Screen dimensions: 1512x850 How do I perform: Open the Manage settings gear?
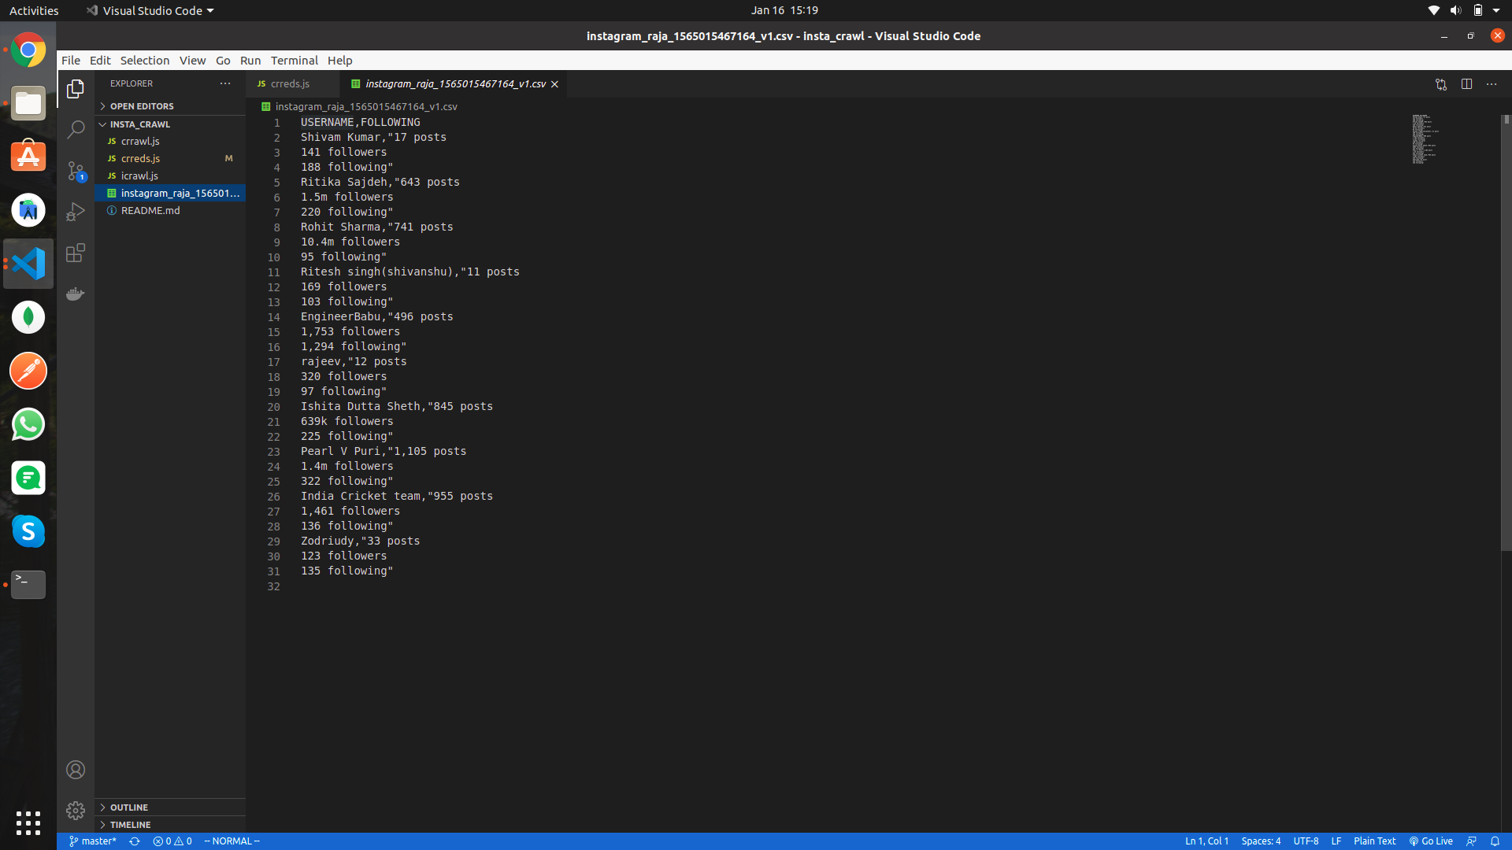[x=76, y=810]
